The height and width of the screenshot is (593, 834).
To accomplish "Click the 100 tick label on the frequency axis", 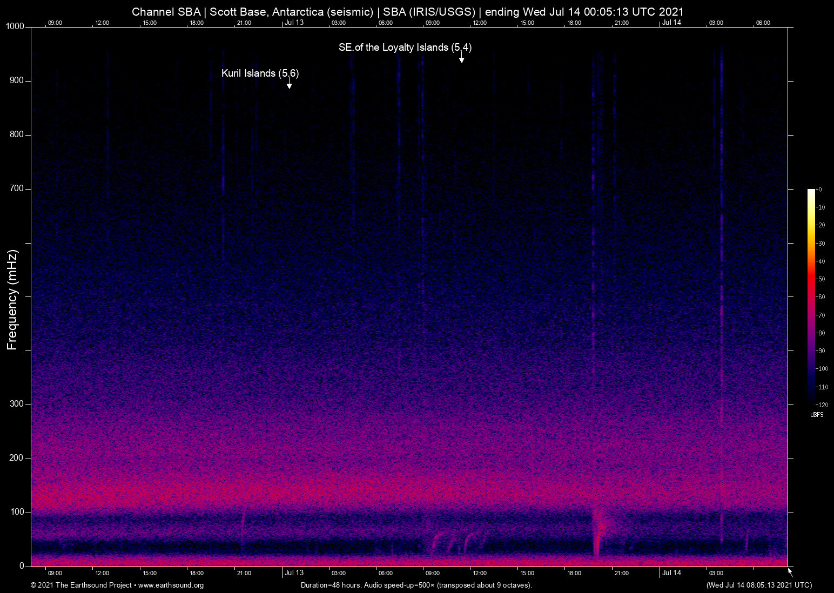I will [x=17, y=512].
